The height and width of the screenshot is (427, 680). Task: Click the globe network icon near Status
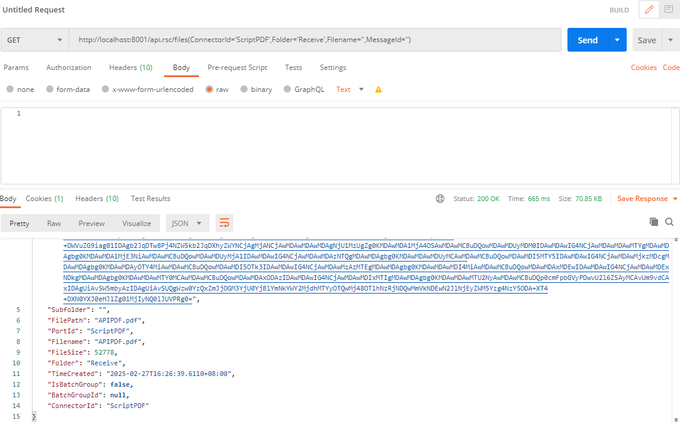pyautogui.click(x=440, y=199)
